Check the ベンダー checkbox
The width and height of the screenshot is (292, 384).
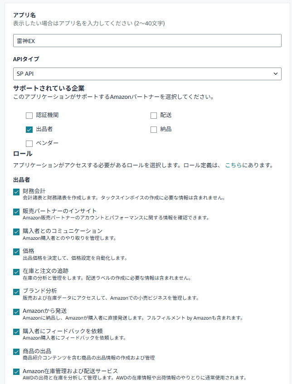pyautogui.click(x=29, y=144)
